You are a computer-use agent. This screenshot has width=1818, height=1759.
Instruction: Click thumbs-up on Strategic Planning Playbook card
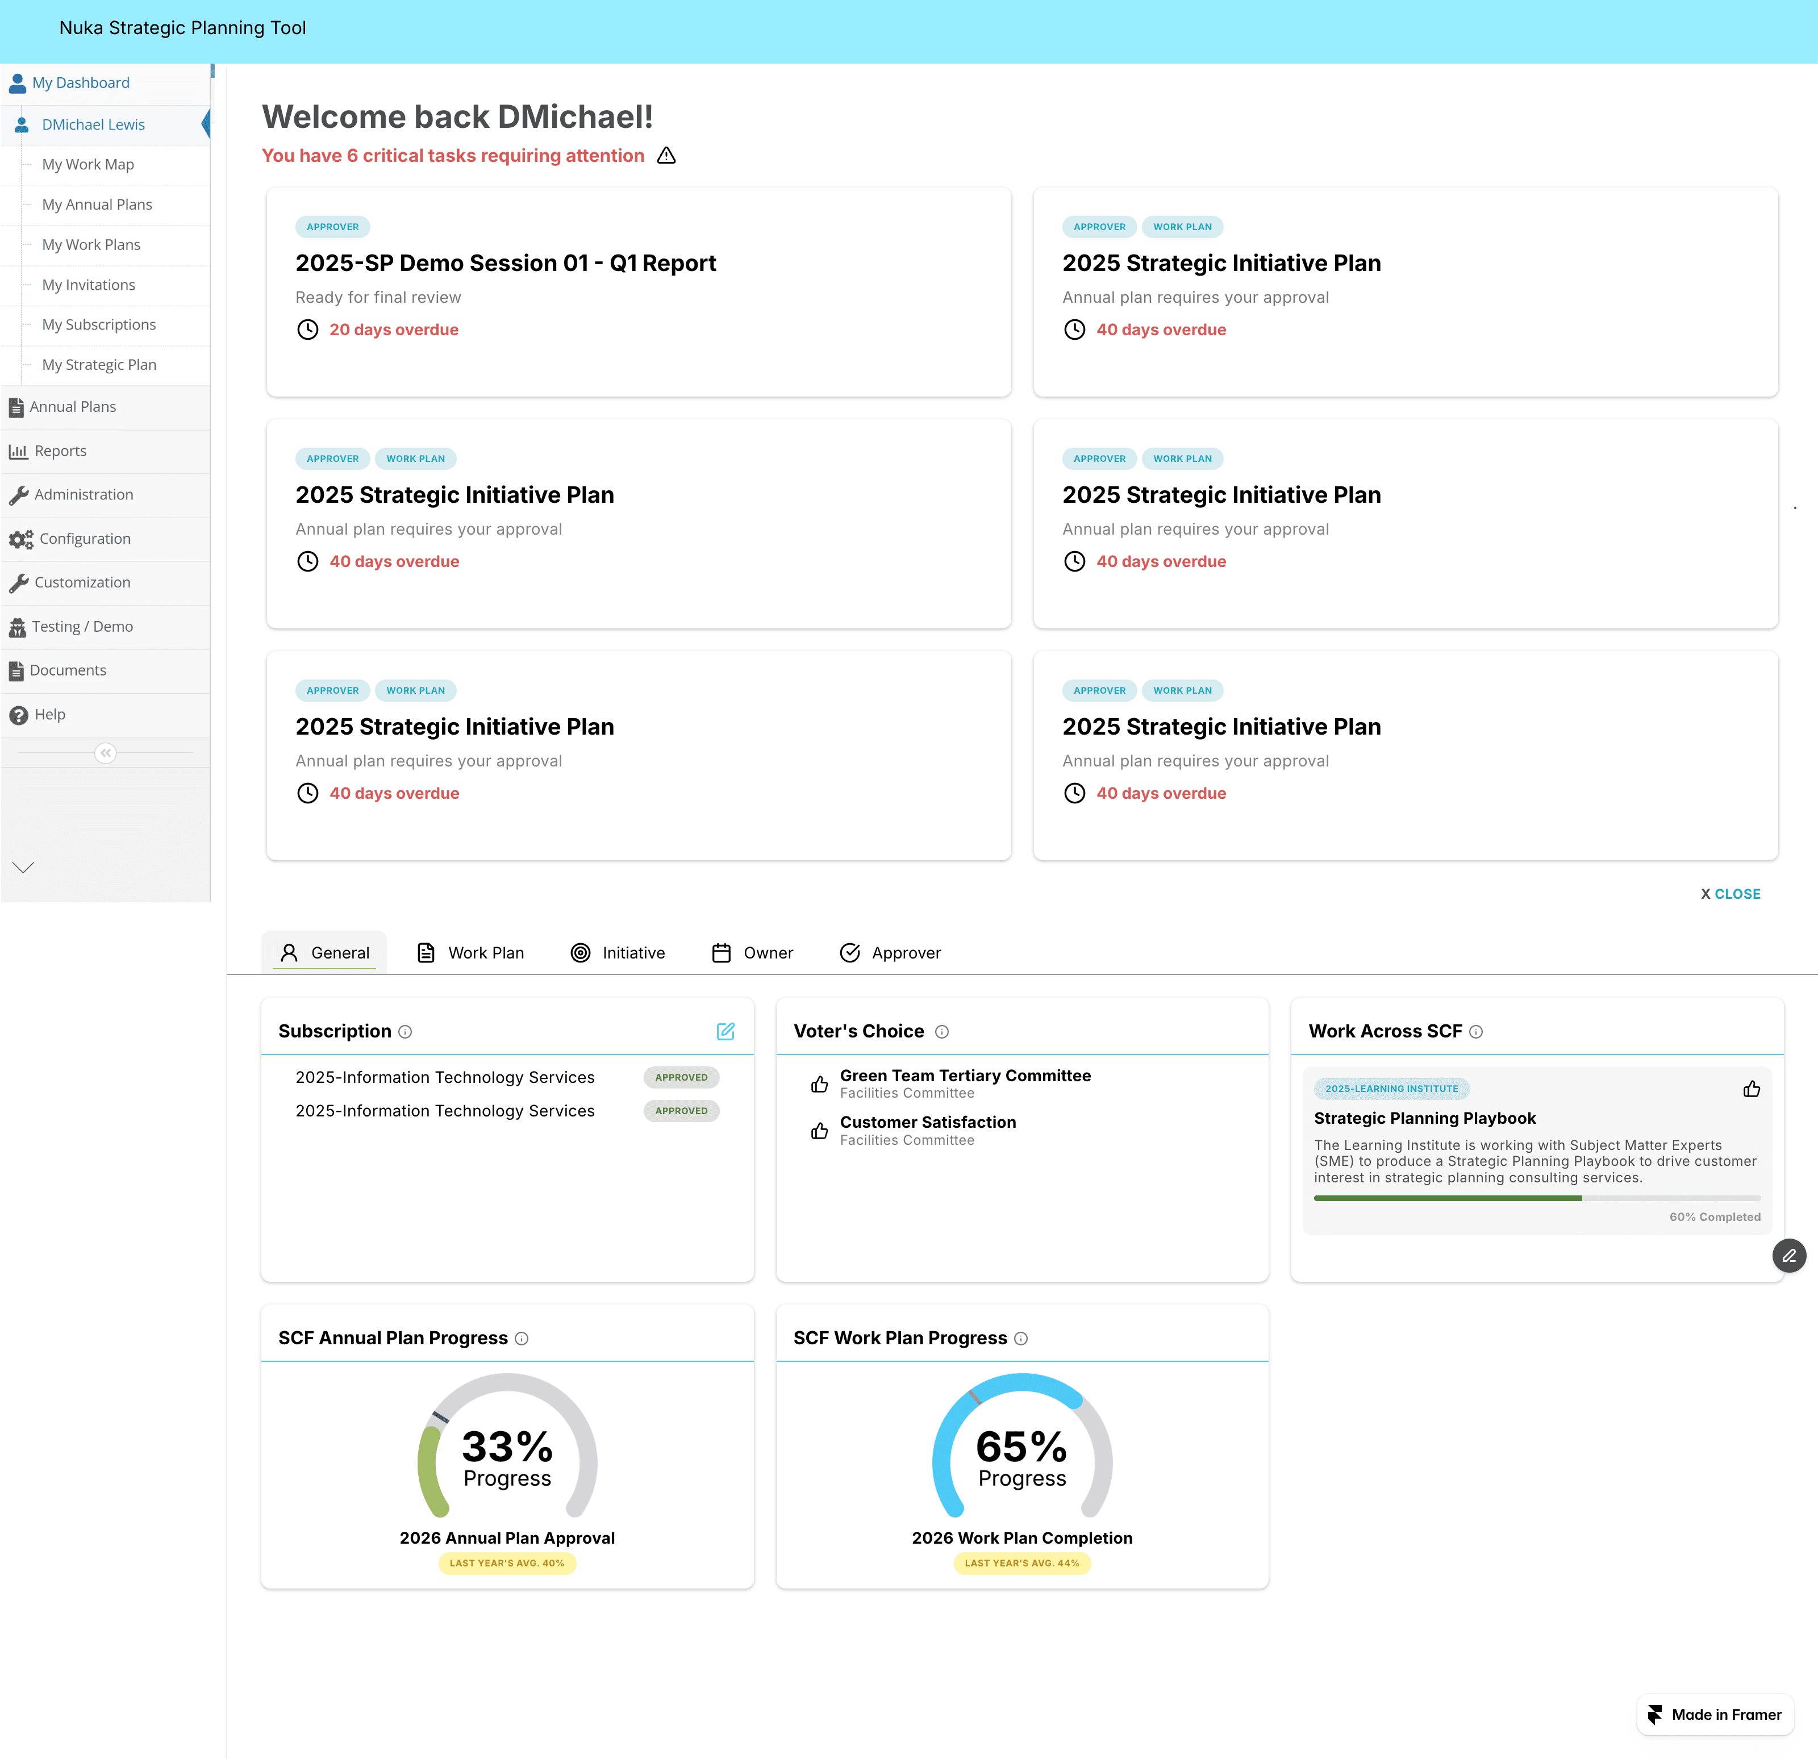(x=1751, y=1088)
